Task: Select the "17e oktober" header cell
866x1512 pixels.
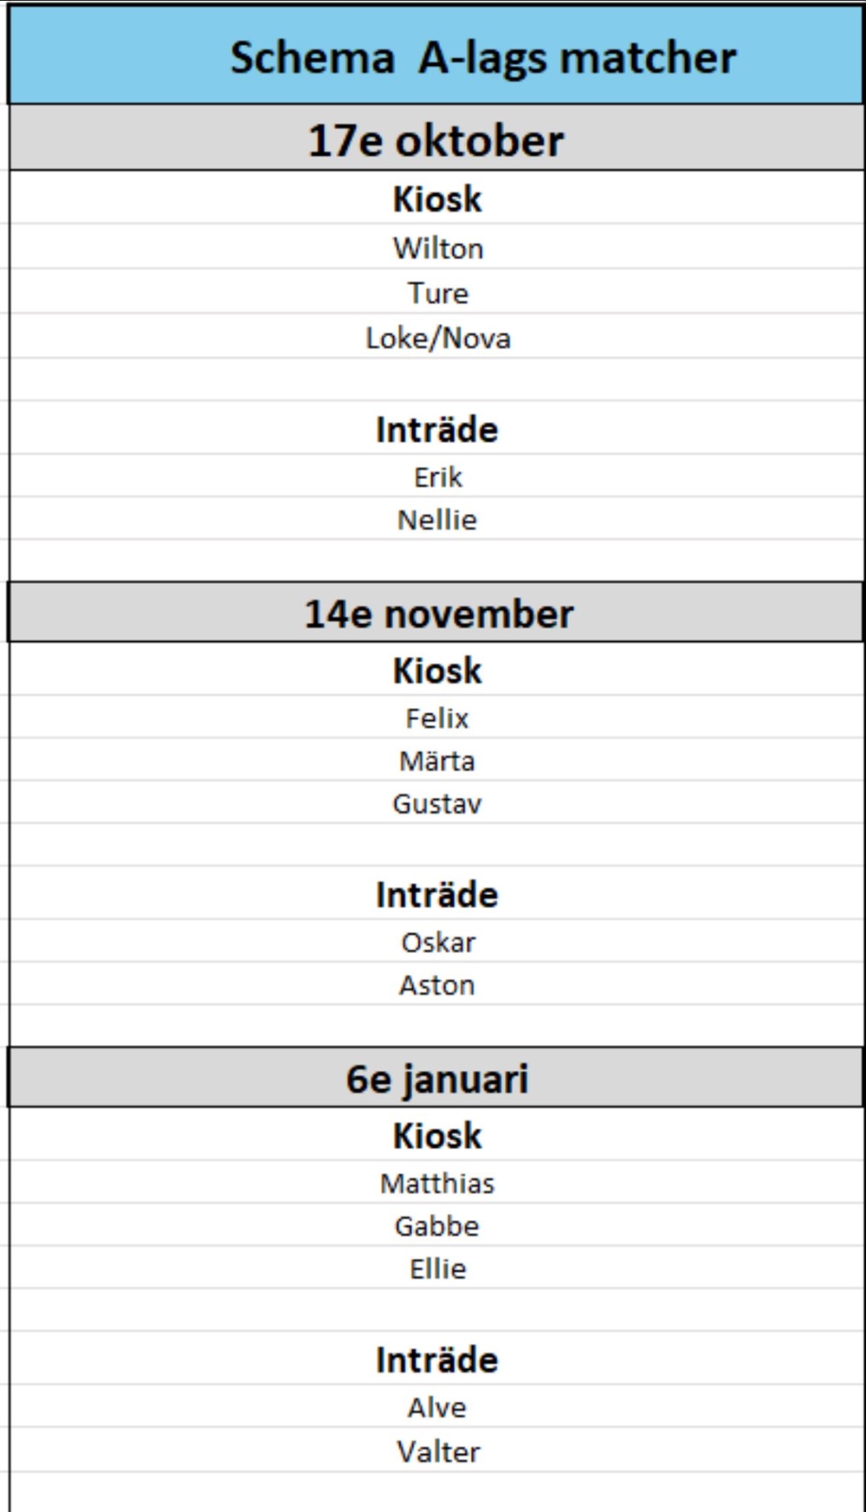Action: pos(436,140)
